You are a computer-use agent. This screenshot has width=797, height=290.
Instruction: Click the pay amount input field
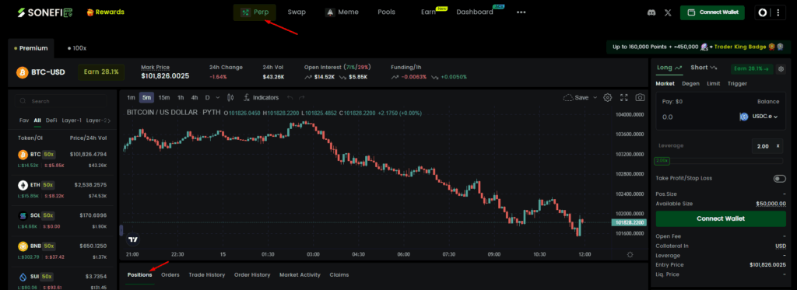click(x=697, y=117)
